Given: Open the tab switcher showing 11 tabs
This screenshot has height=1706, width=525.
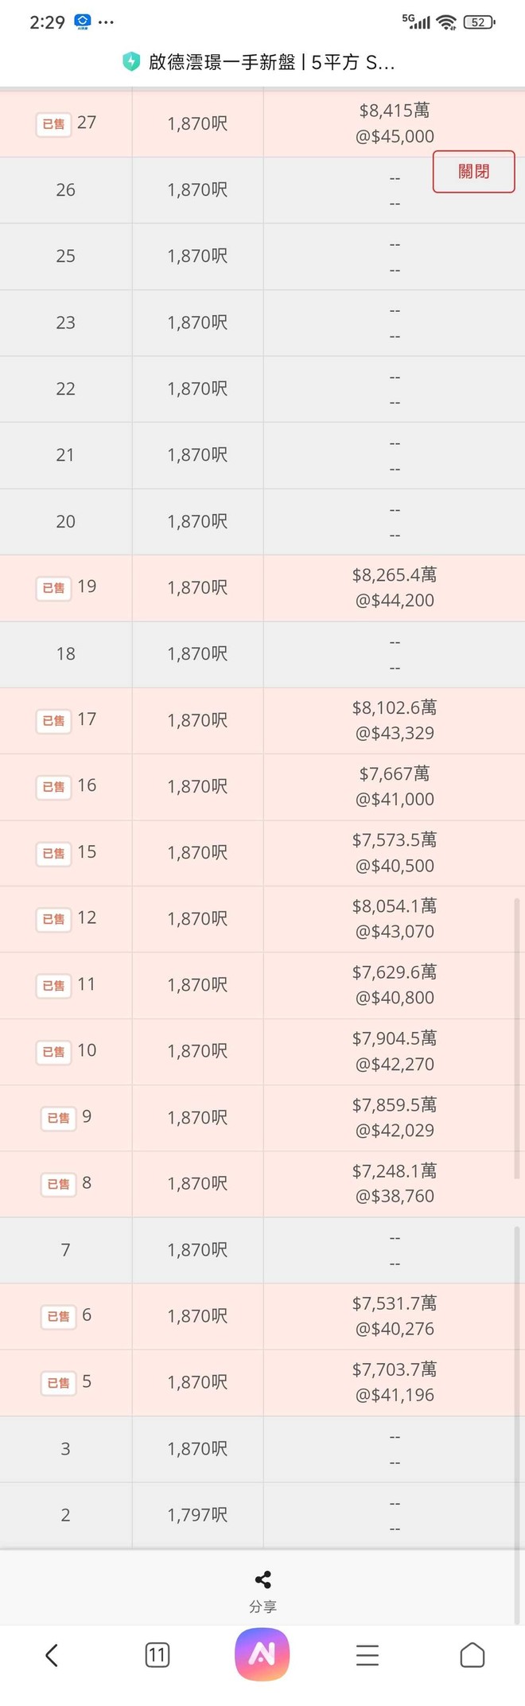Looking at the screenshot, I should pos(157,1656).
